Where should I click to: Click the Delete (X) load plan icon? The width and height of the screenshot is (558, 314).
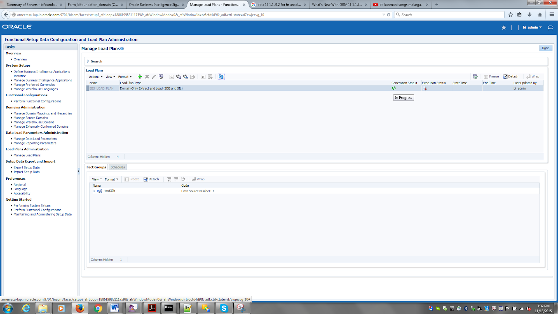147,77
